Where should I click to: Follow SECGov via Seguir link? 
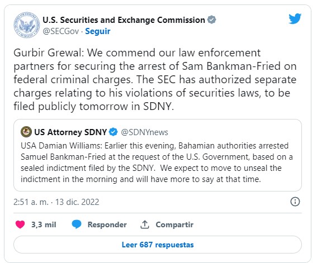(98, 31)
